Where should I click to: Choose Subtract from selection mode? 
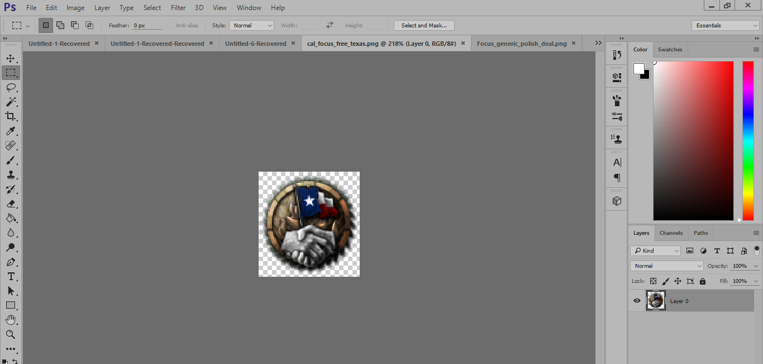(x=75, y=25)
